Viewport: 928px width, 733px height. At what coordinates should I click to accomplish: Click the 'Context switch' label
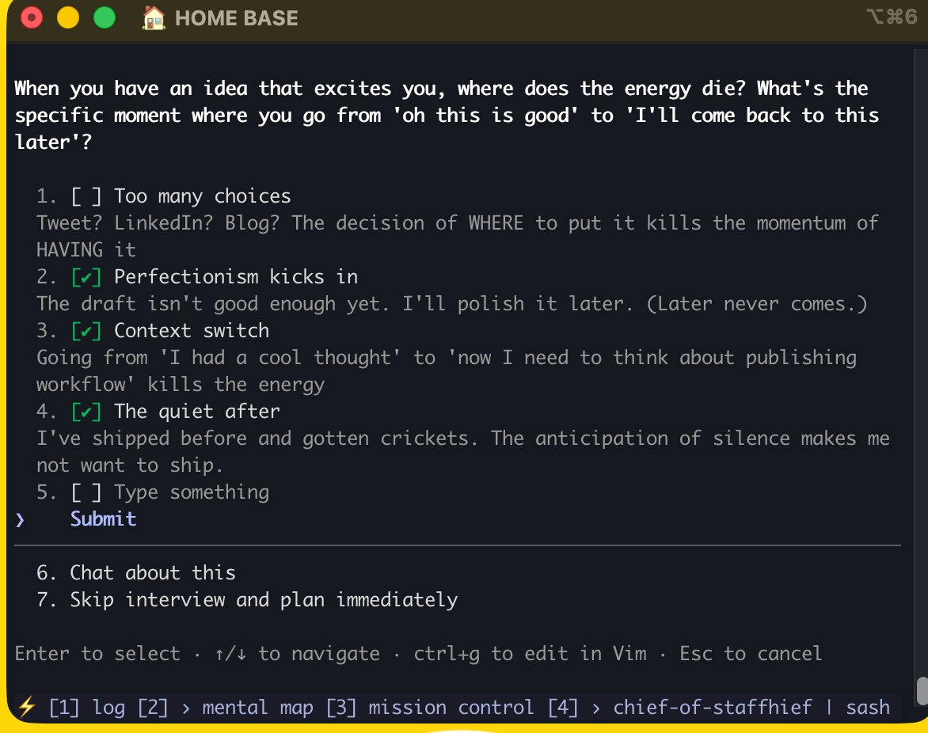click(192, 331)
